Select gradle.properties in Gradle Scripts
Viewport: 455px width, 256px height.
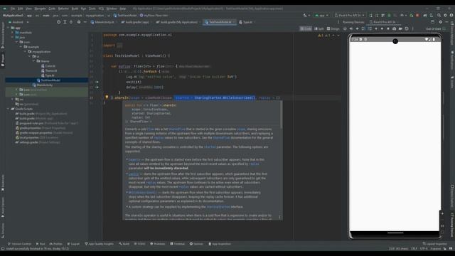41,128
